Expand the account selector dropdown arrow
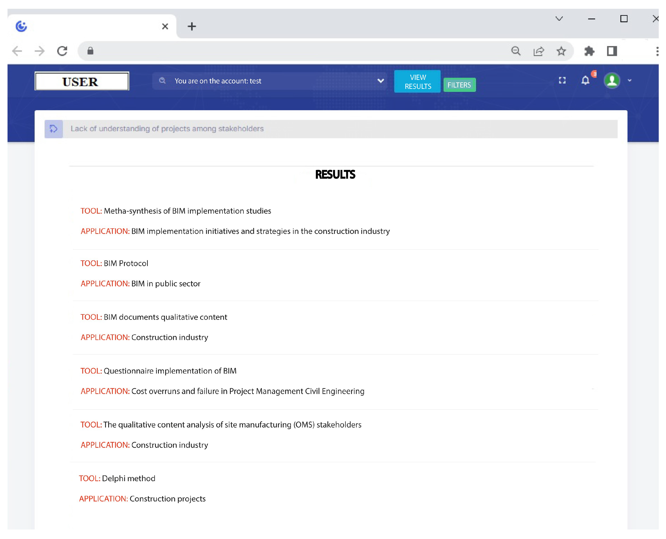Image resolution: width=666 pixels, height=539 pixels. 380,81
